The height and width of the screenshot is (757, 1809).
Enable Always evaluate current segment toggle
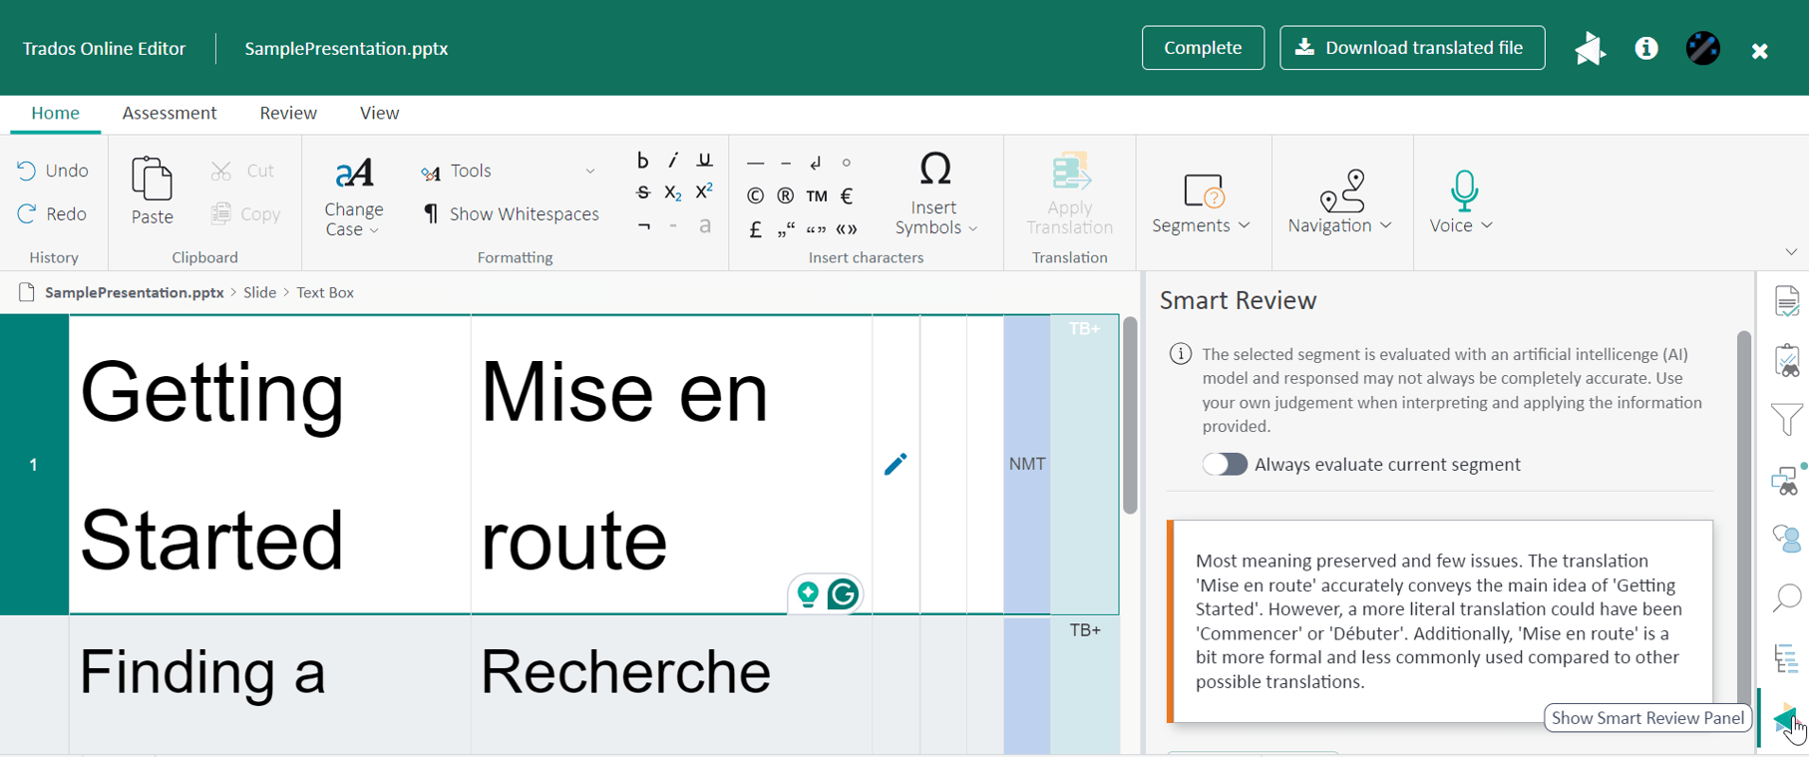click(1224, 465)
